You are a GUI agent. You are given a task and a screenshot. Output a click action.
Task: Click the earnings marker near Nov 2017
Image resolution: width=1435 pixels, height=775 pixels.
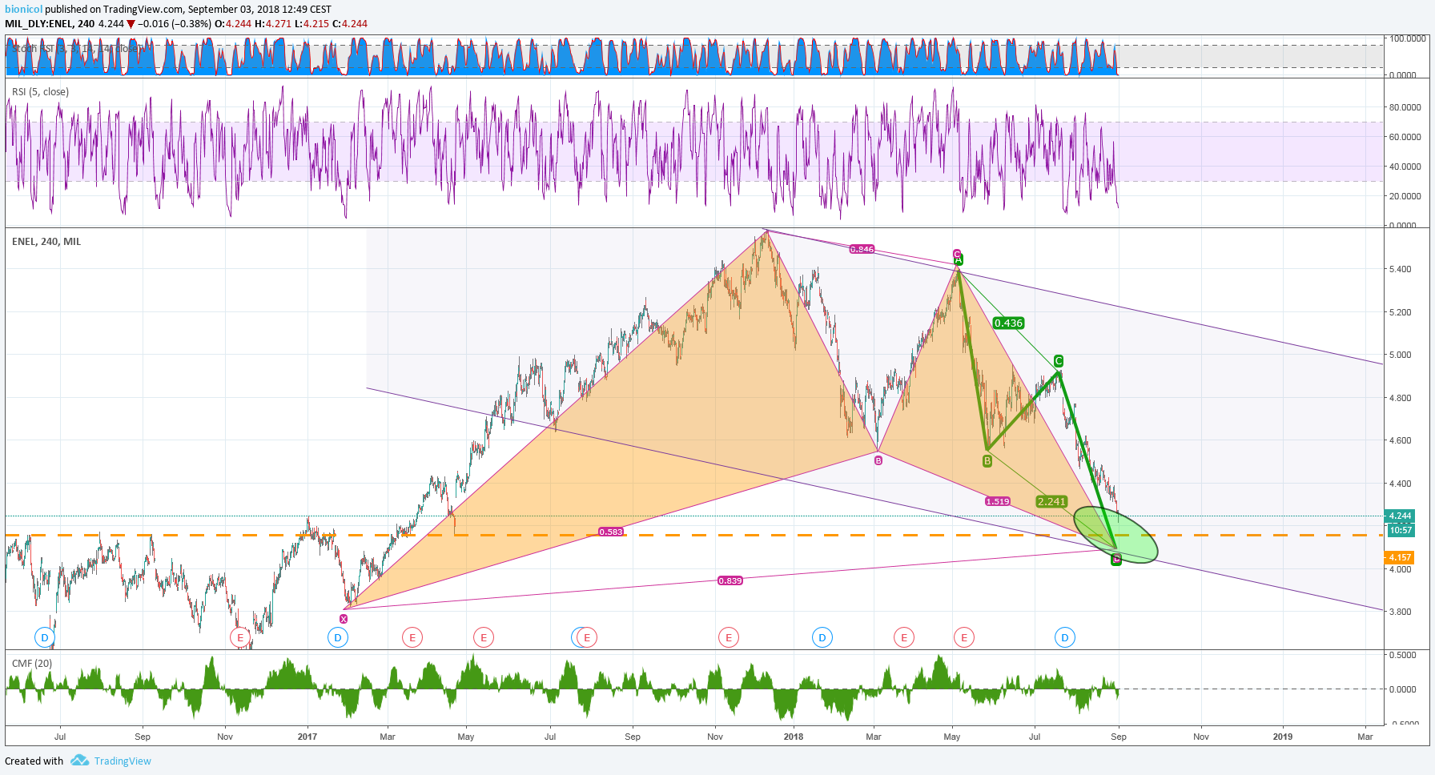click(x=728, y=637)
